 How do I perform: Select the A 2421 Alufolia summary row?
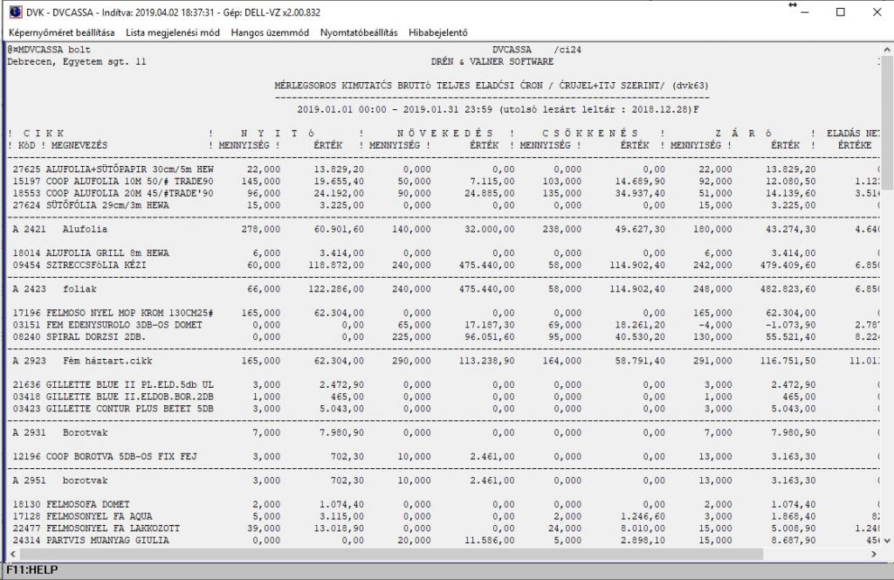pyautogui.click(x=444, y=229)
